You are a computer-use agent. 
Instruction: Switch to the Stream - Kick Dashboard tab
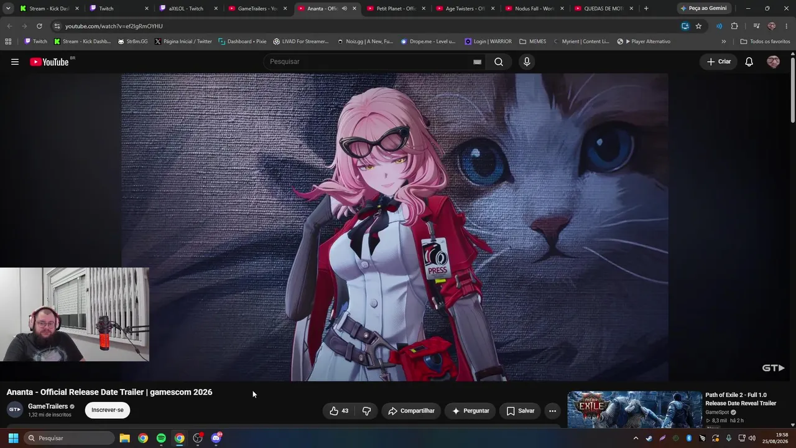[x=50, y=9]
